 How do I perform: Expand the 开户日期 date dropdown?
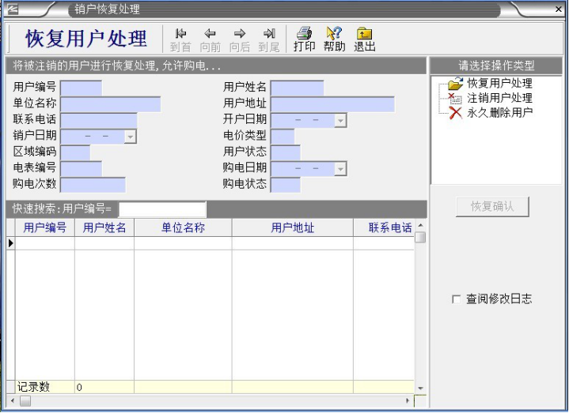pos(340,121)
